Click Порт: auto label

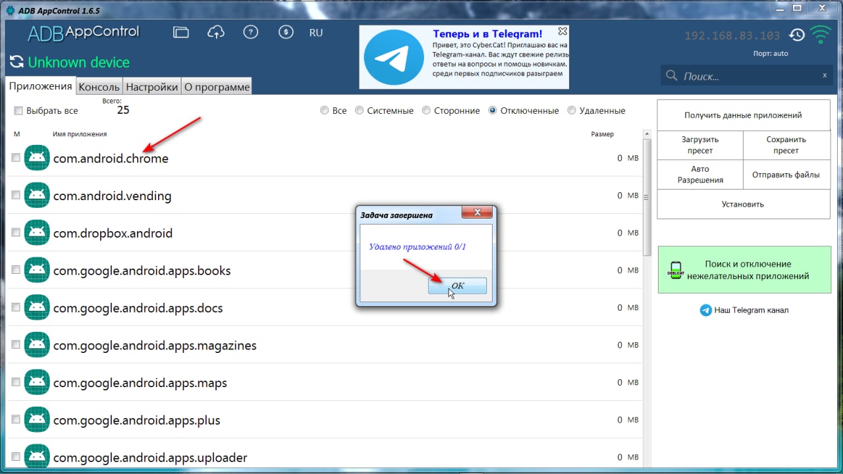pos(771,53)
